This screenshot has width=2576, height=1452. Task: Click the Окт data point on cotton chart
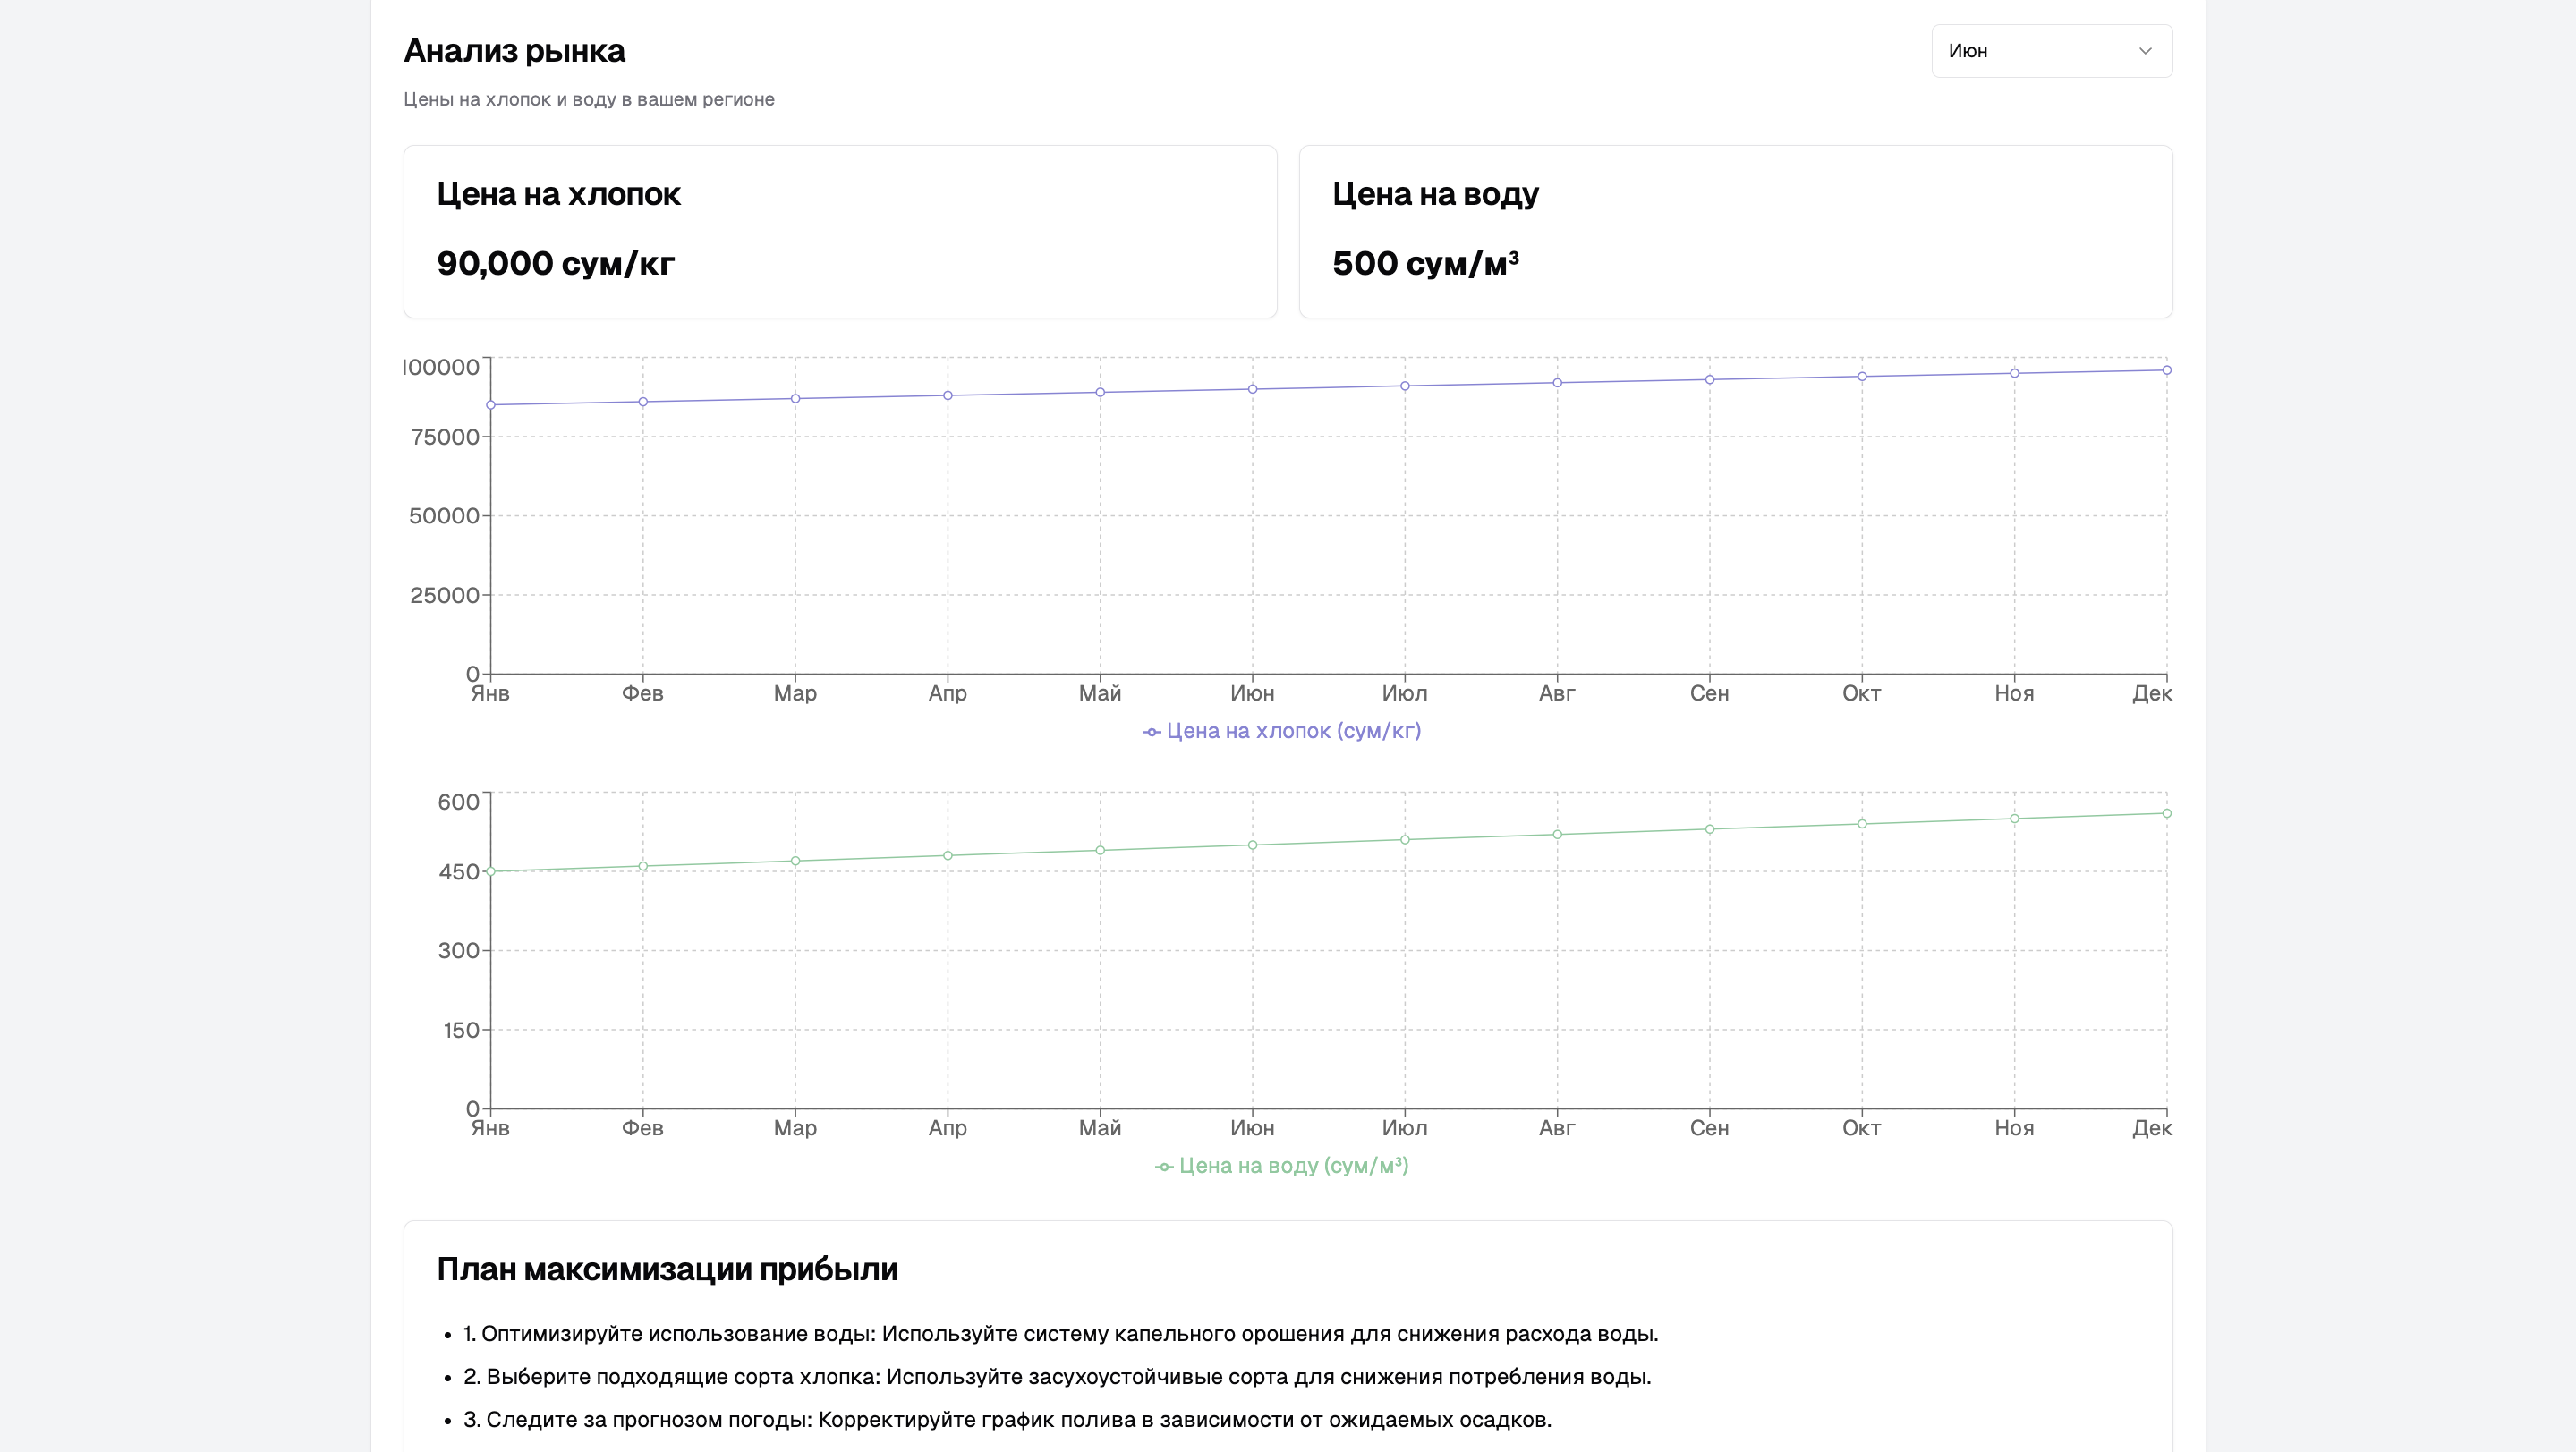click(1862, 377)
